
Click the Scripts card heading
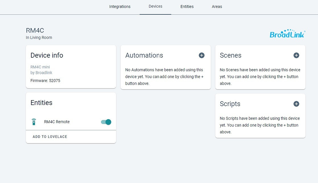(x=230, y=104)
